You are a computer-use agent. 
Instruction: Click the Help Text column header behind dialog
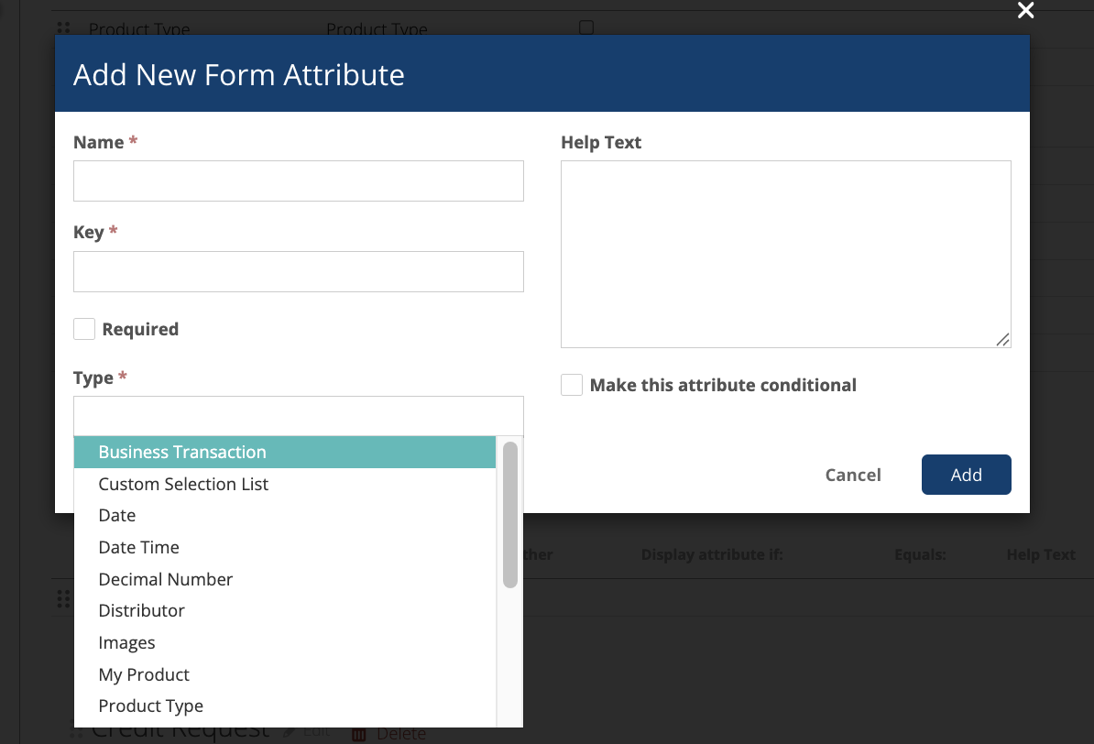tap(1040, 555)
